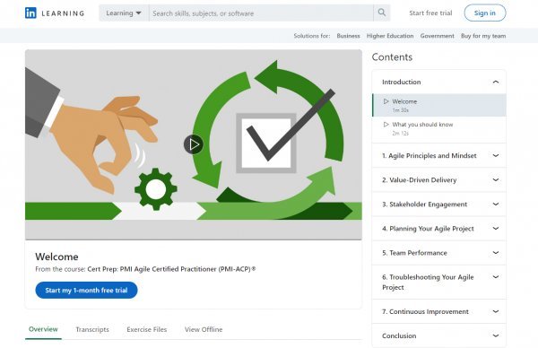
Task: Expand the Continuous Improvement chevron
Action: (x=496, y=311)
